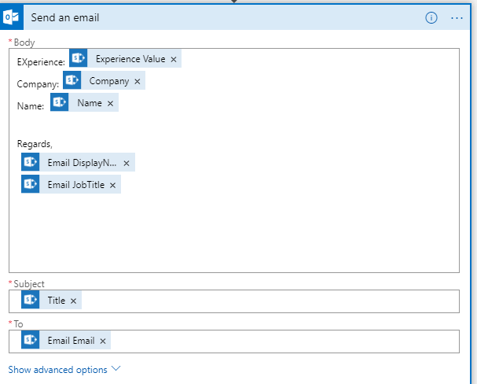Click the To field label
The image size is (477, 384).
click(18, 324)
